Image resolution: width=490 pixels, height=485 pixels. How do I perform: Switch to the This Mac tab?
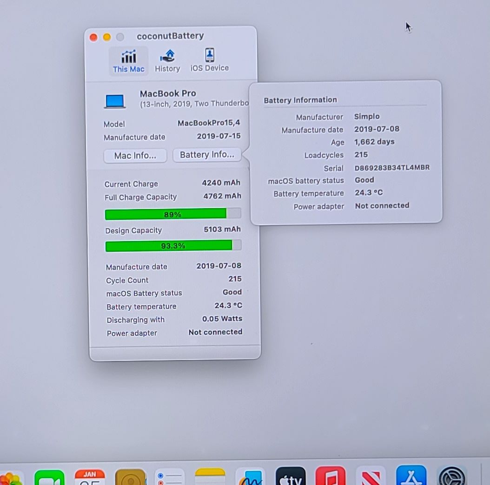pyautogui.click(x=128, y=61)
